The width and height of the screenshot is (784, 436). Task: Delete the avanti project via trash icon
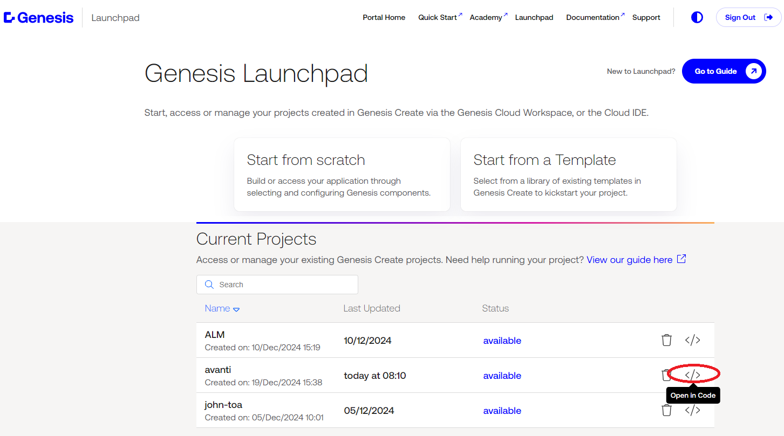tap(665, 375)
